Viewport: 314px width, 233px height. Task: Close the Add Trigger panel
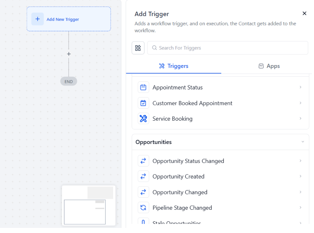click(305, 13)
